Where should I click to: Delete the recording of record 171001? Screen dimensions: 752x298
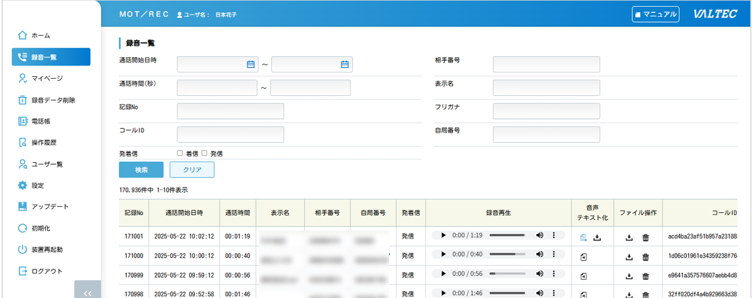pos(646,237)
